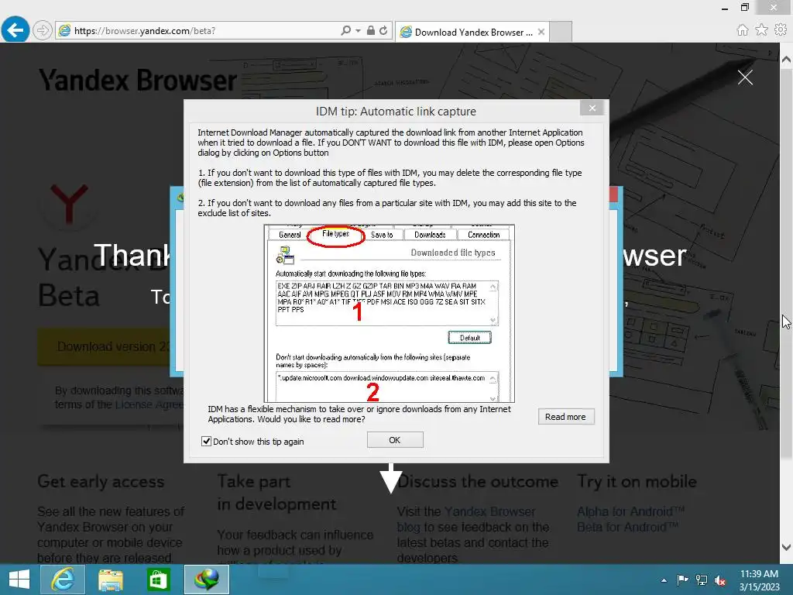Image resolution: width=793 pixels, height=595 pixels.
Task: Toggle Don't show this tip again checkbox
Action: click(x=206, y=441)
